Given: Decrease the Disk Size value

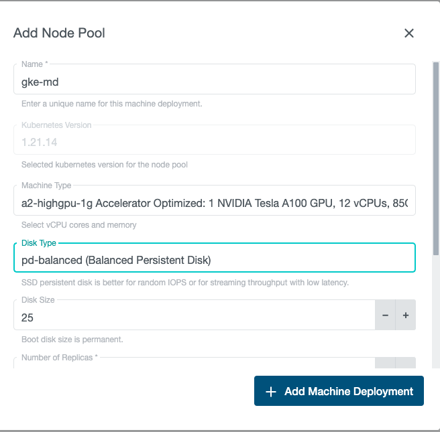Looking at the screenshot, I should [385, 315].
